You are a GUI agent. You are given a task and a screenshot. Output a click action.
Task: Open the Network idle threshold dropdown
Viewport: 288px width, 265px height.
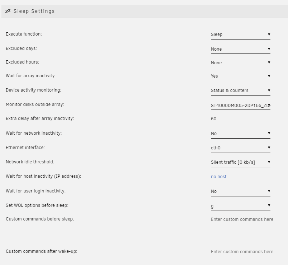tap(240, 162)
